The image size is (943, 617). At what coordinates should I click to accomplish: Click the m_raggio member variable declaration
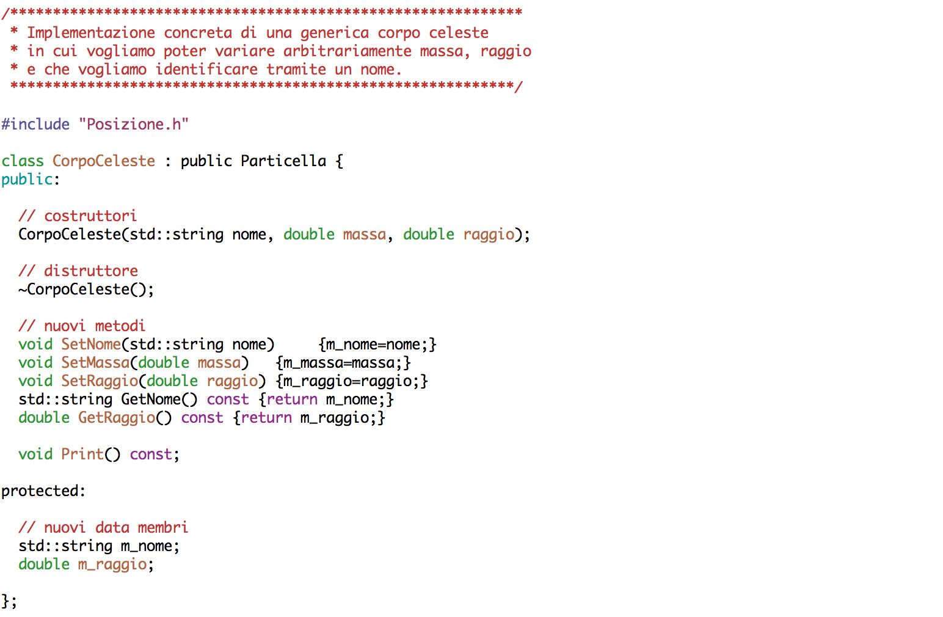point(112,564)
